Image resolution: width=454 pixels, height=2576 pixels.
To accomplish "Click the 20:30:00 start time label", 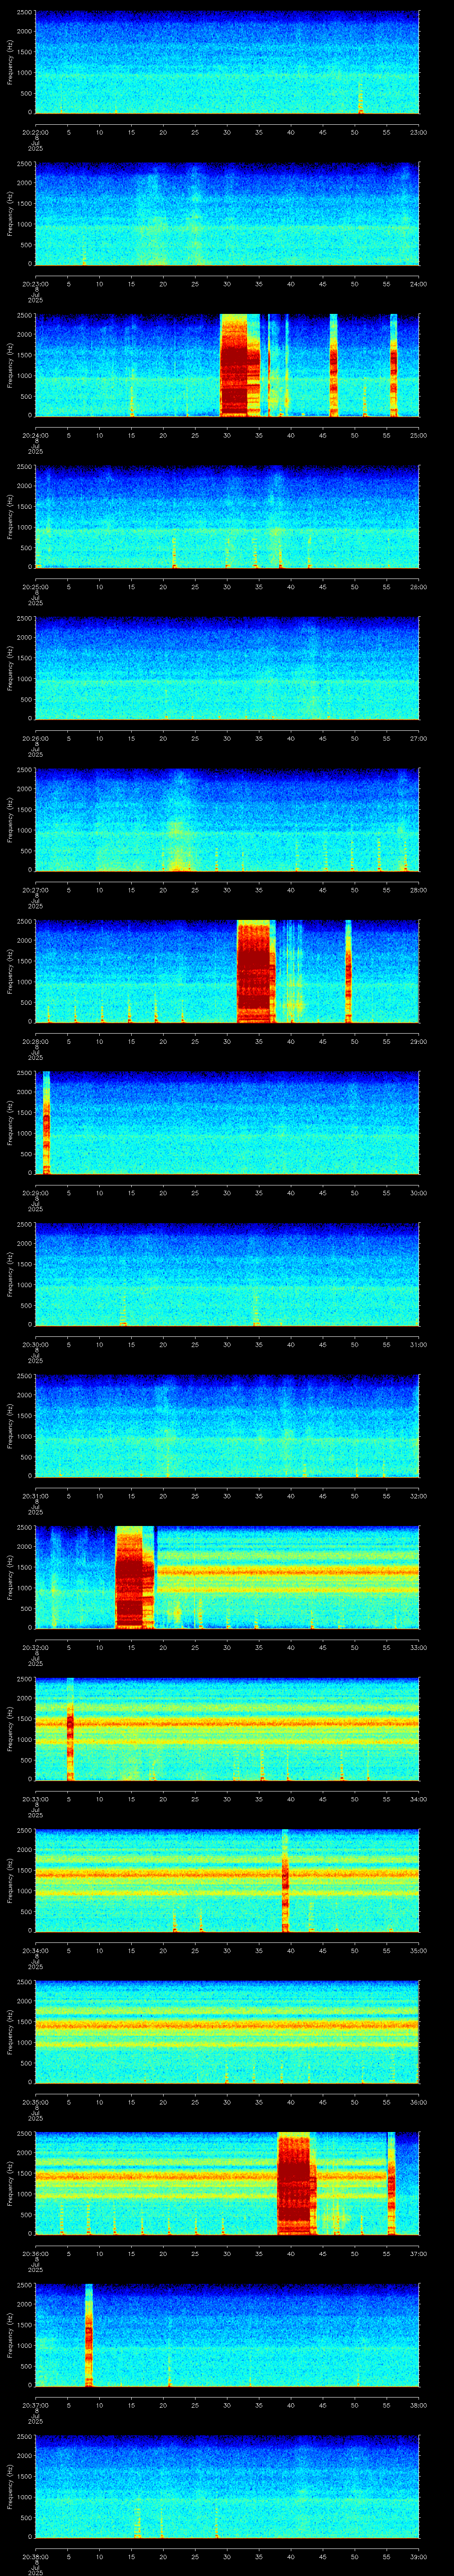I will click(x=35, y=1344).
